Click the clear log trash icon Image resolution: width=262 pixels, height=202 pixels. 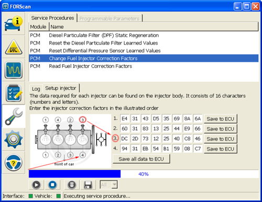coord(72,185)
